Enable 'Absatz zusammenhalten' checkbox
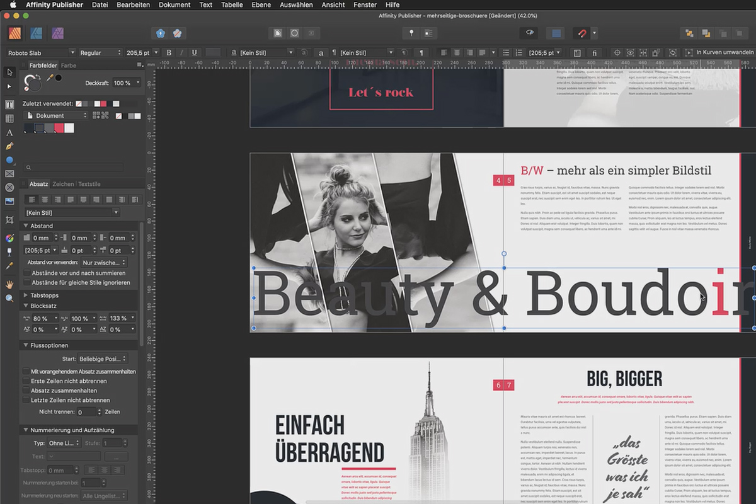The image size is (756, 504). [x=26, y=391]
